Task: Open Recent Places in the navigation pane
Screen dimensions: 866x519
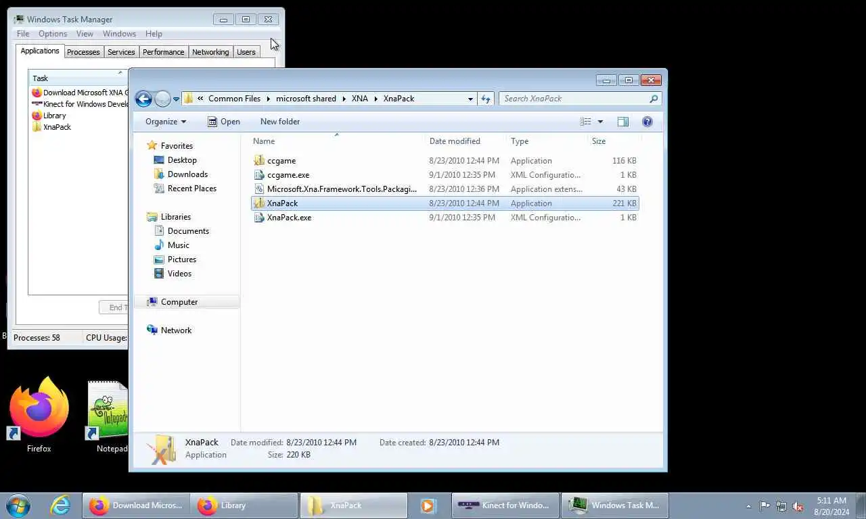Action: [x=192, y=189]
